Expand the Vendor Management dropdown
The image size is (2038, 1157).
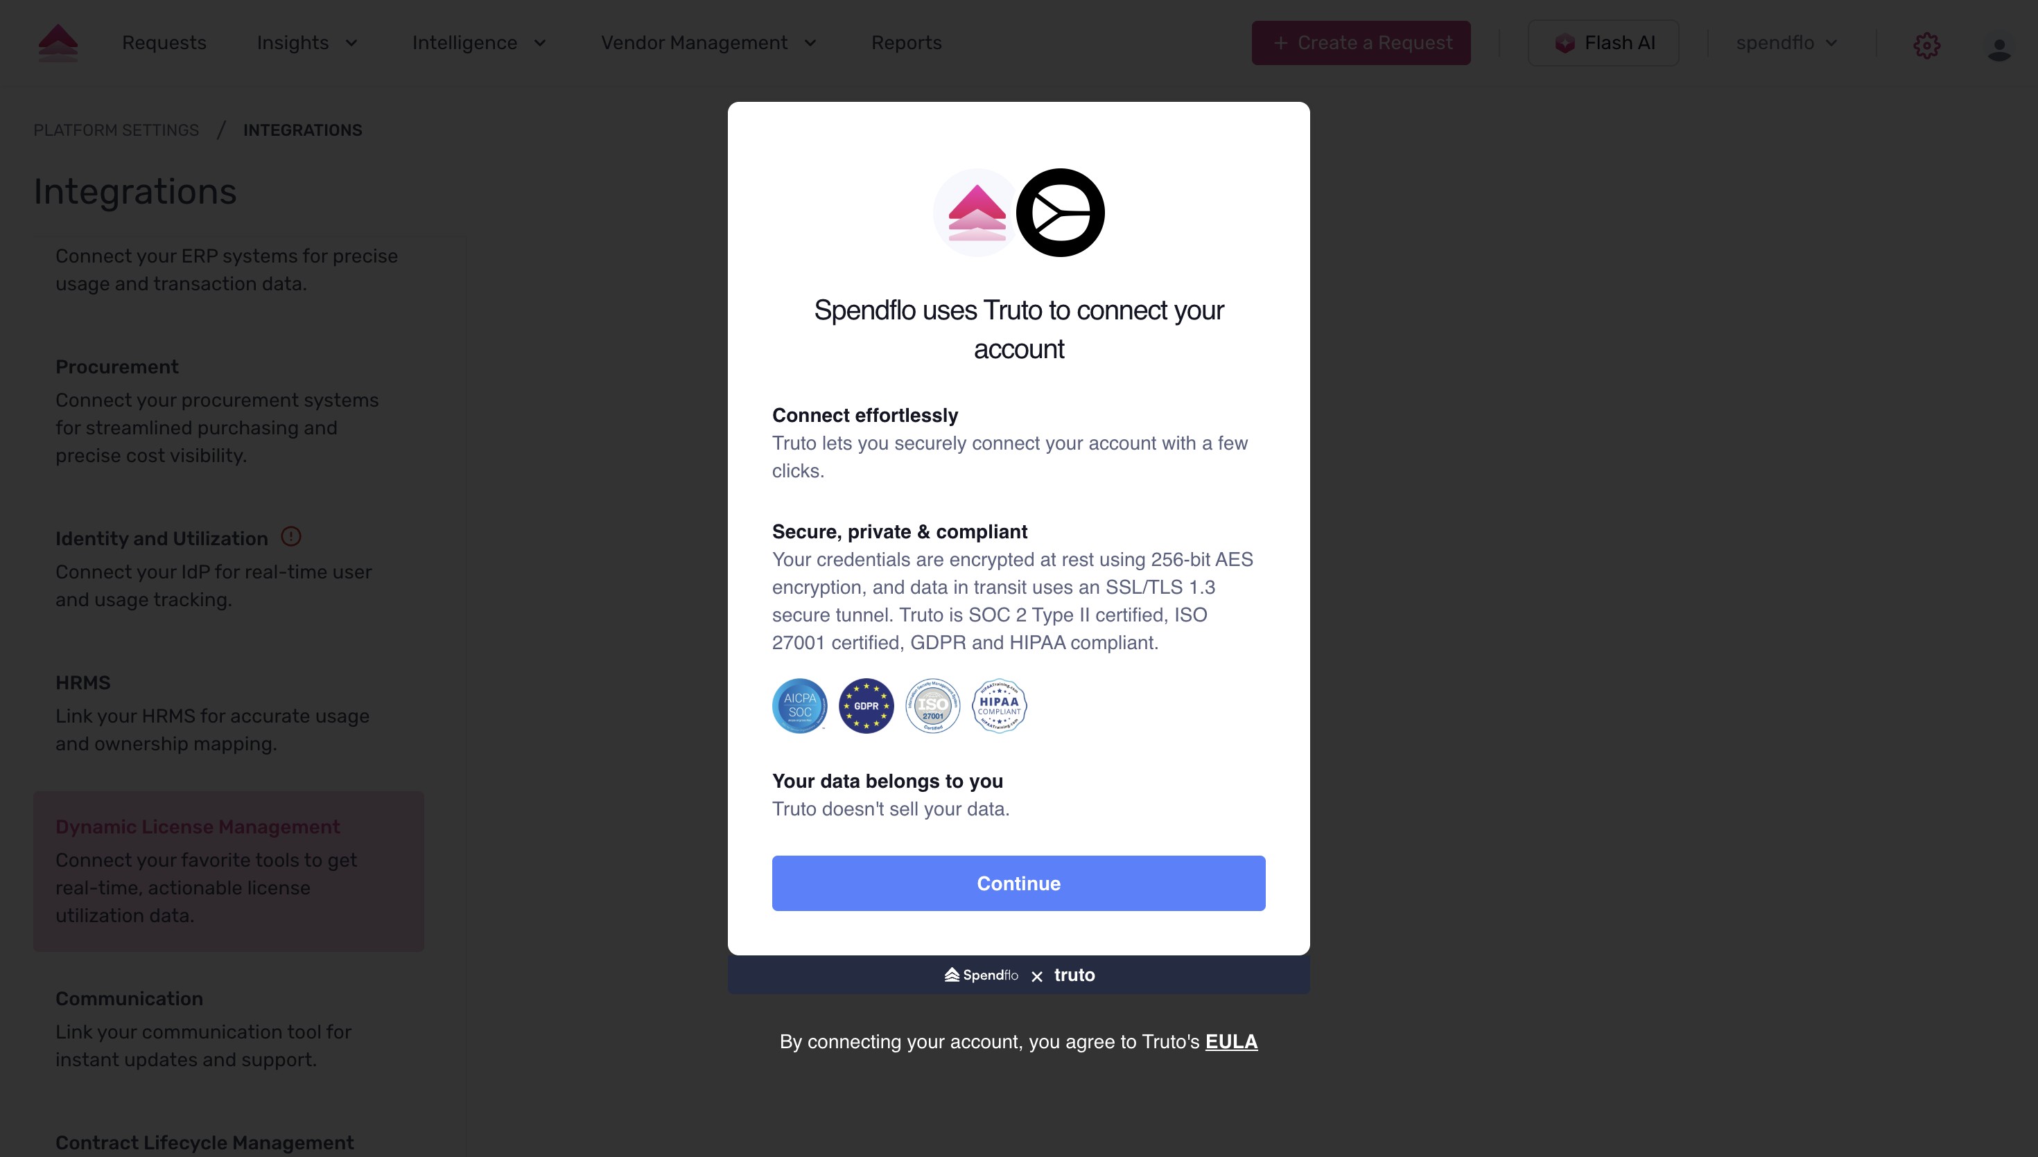point(810,43)
